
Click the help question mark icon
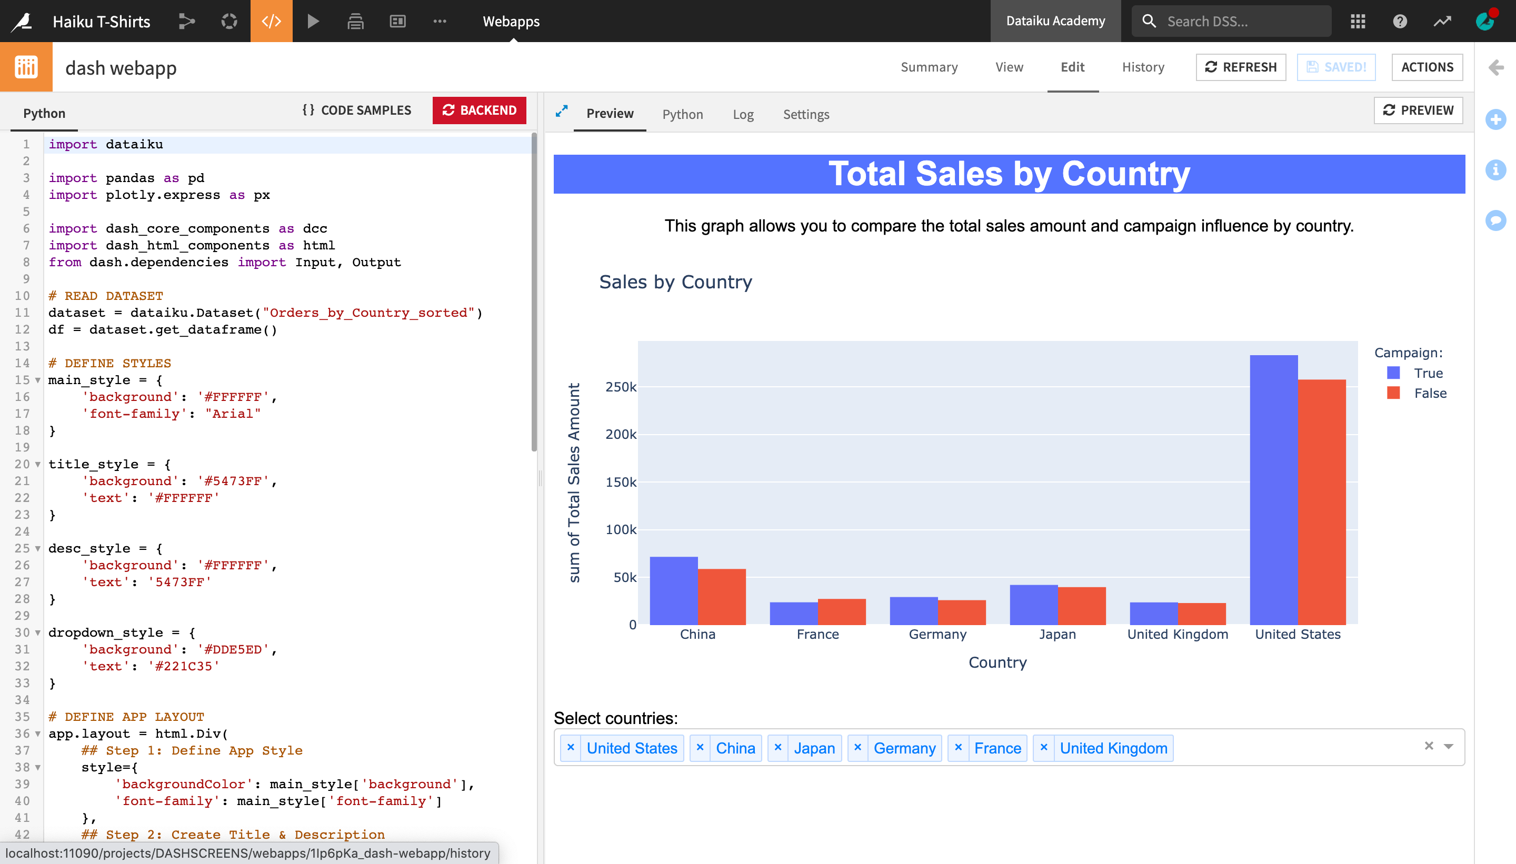tap(1400, 22)
